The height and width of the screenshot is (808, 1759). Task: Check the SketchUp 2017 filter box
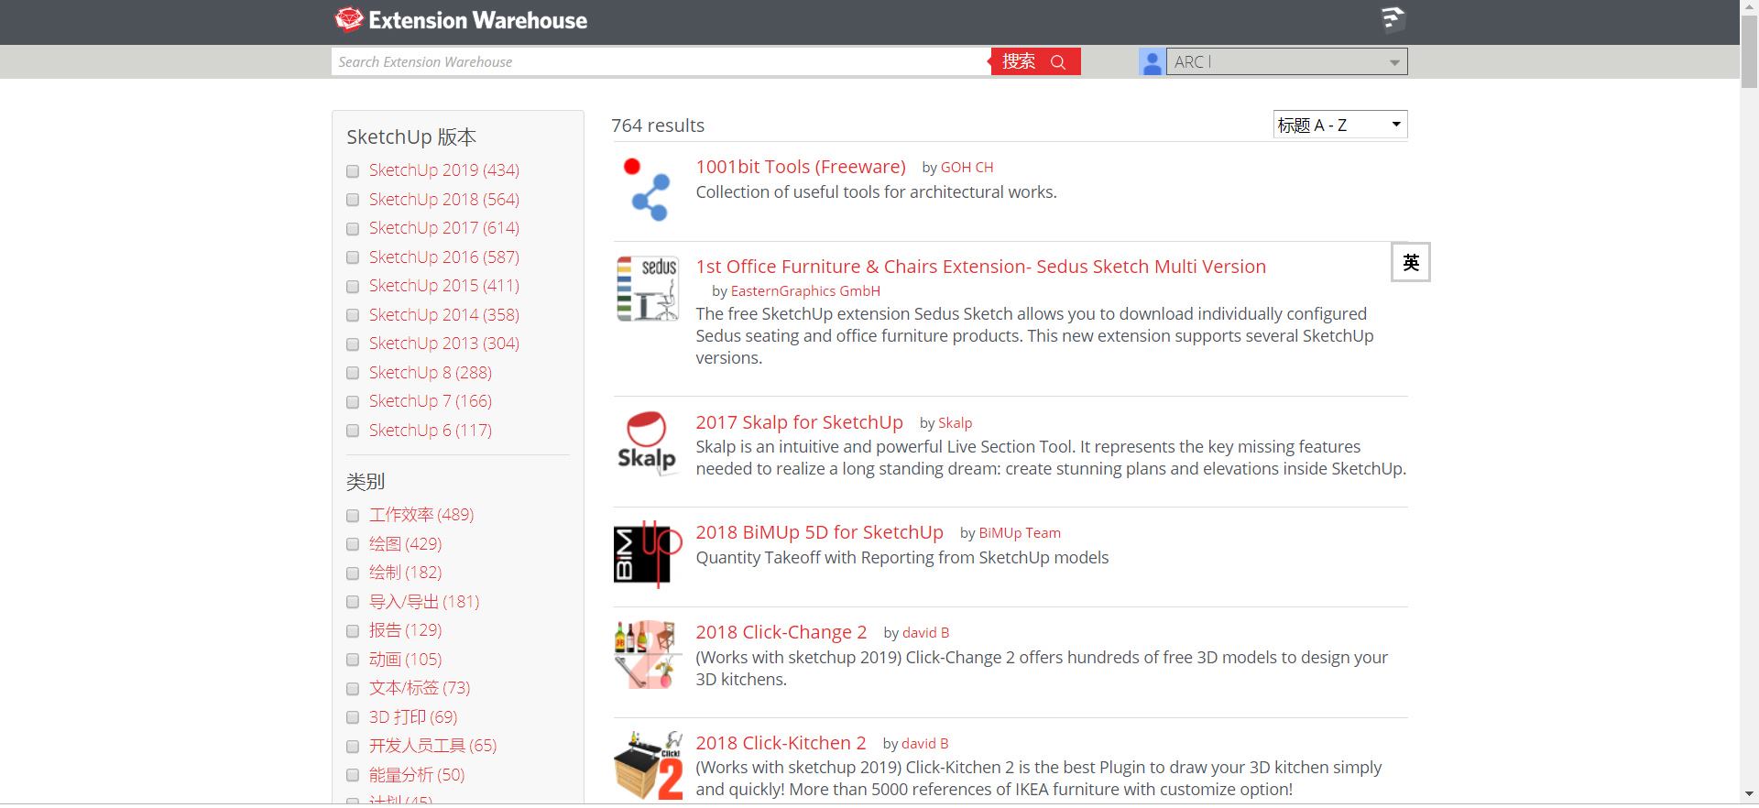353,229
